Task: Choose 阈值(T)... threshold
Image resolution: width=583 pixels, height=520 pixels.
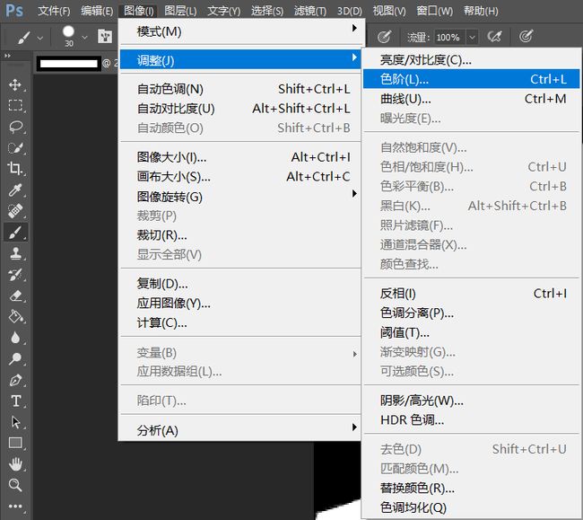Action: click(x=471, y=332)
